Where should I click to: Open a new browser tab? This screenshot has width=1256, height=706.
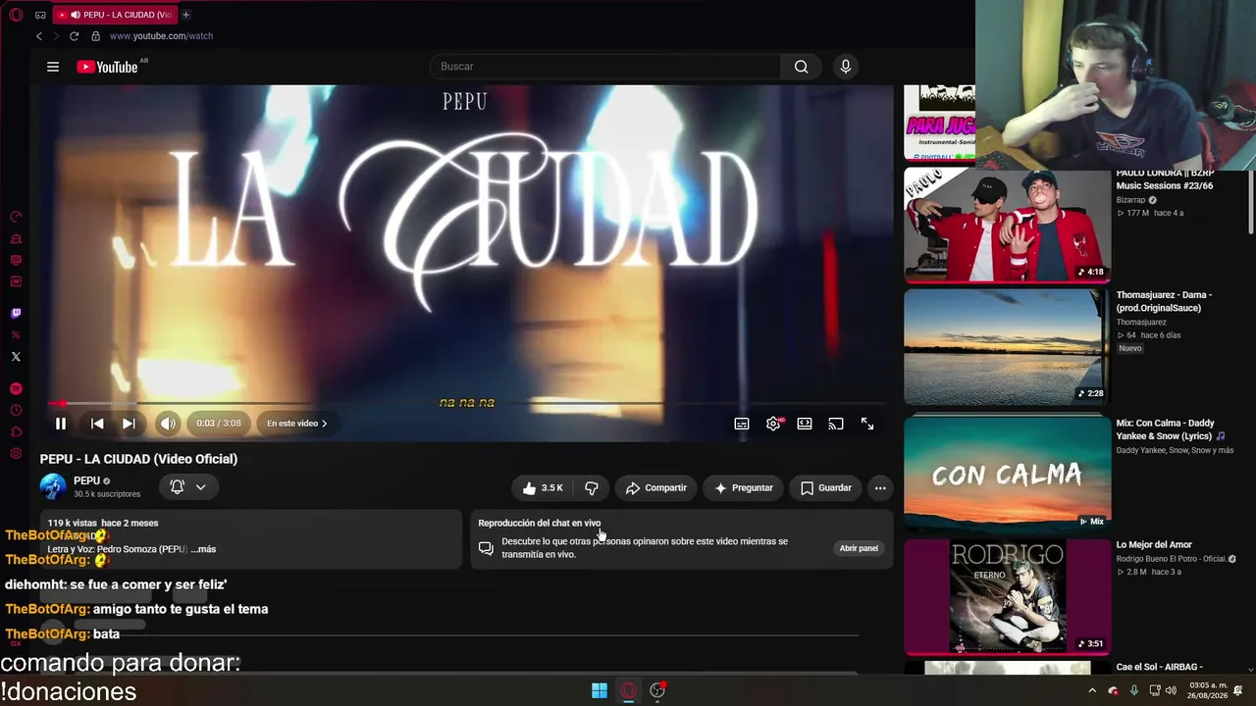point(185,15)
